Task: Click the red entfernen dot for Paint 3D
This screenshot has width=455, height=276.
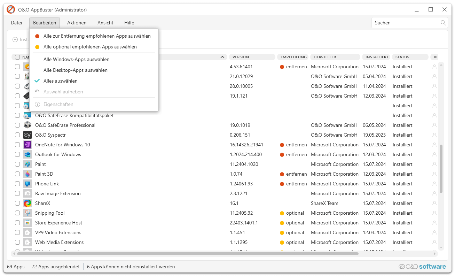Action: click(282, 174)
